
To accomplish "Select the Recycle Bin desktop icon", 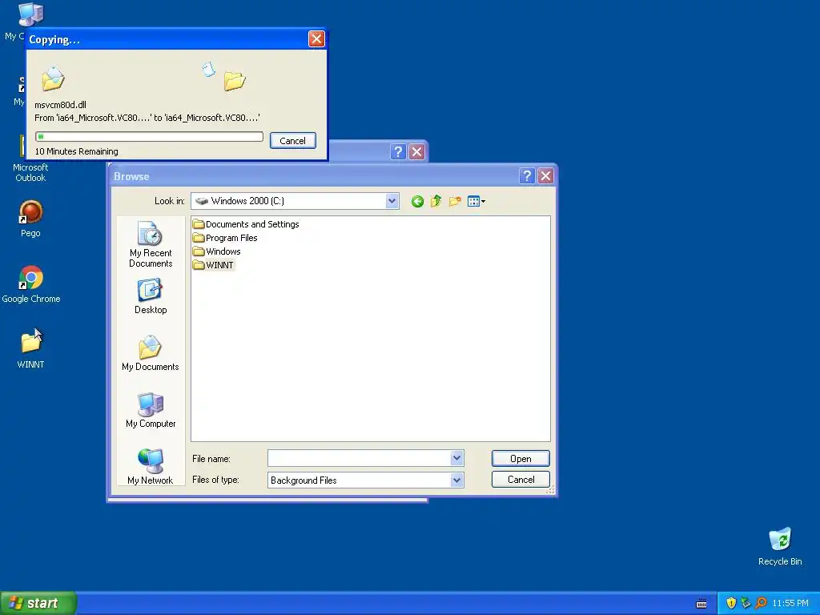I will coord(780,546).
